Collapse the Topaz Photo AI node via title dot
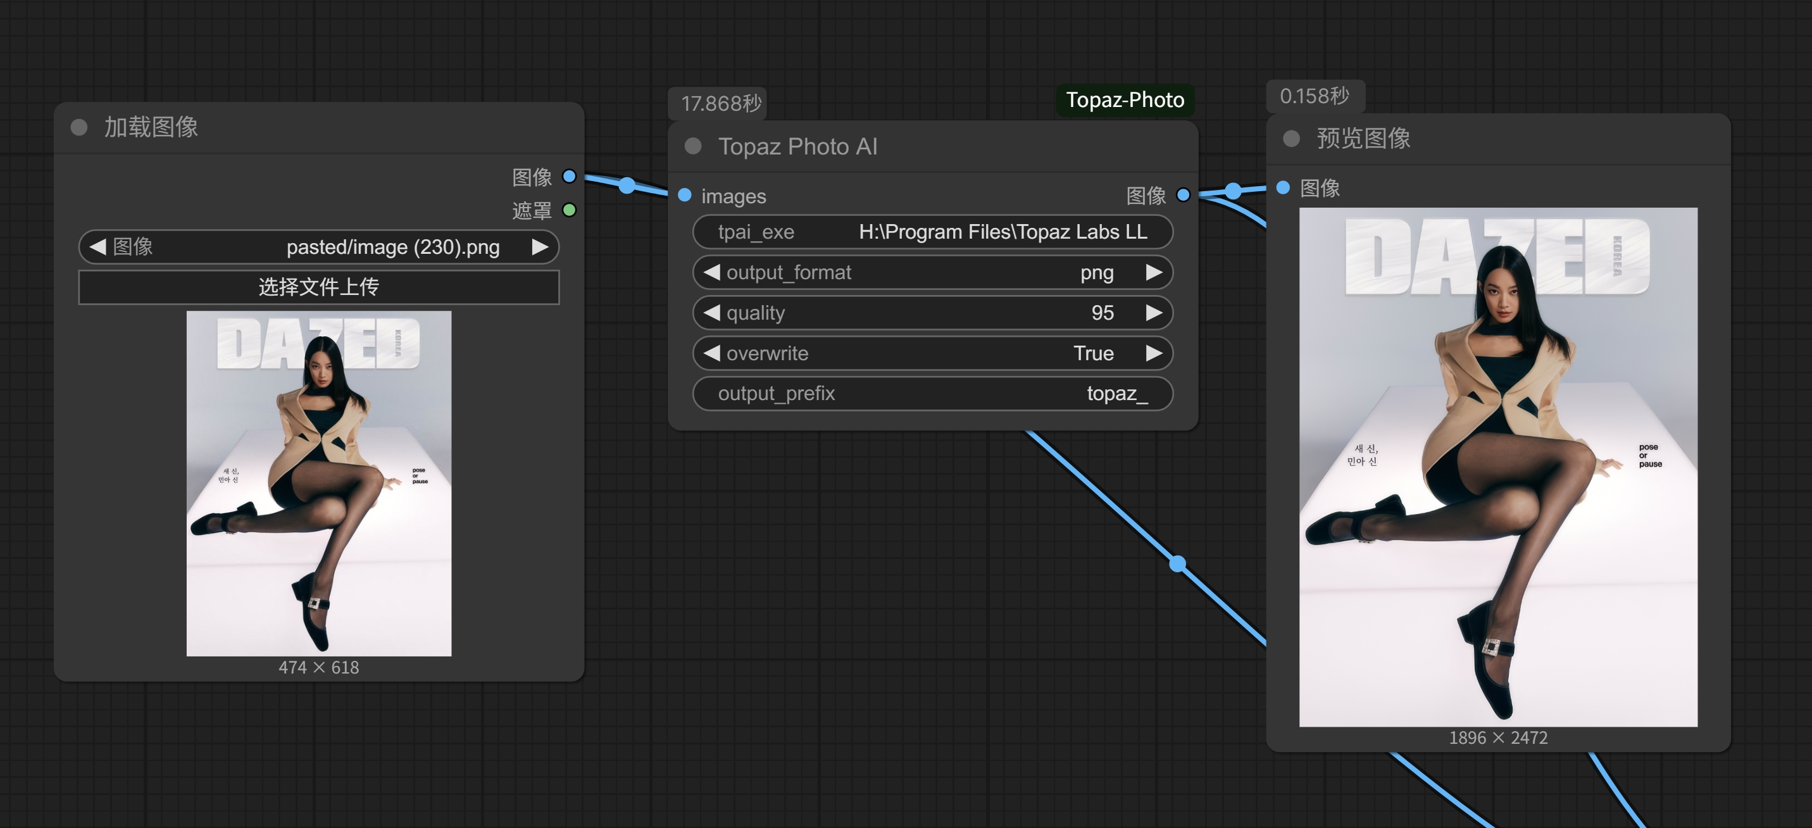 pos(693,146)
